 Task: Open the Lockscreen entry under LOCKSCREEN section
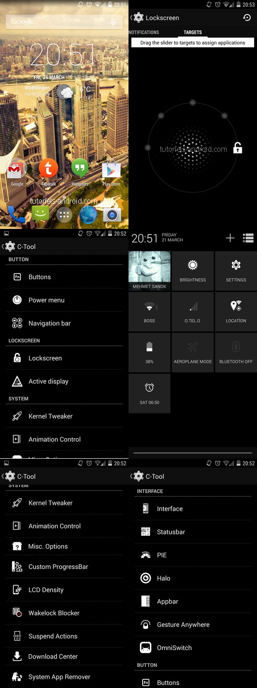click(64, 358)
